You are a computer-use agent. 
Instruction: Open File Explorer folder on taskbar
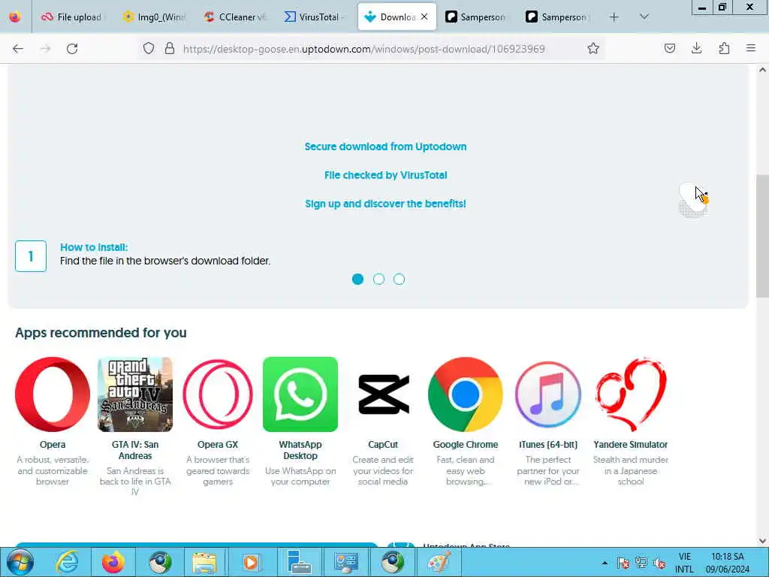pyautogui.click(x=204, y=562)
